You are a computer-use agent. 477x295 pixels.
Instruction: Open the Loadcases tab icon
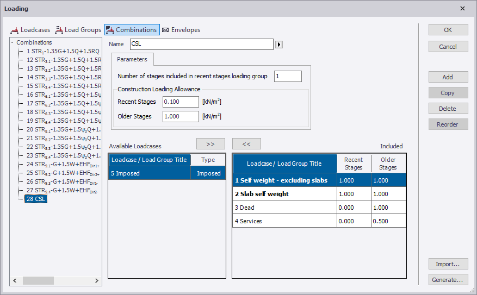(15, 30)
